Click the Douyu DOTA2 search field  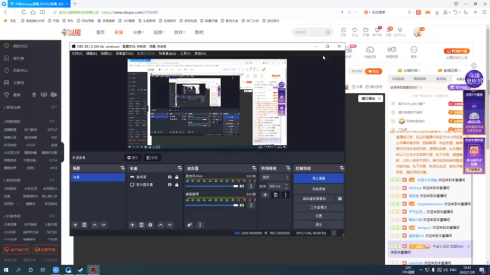click(309, 32)
